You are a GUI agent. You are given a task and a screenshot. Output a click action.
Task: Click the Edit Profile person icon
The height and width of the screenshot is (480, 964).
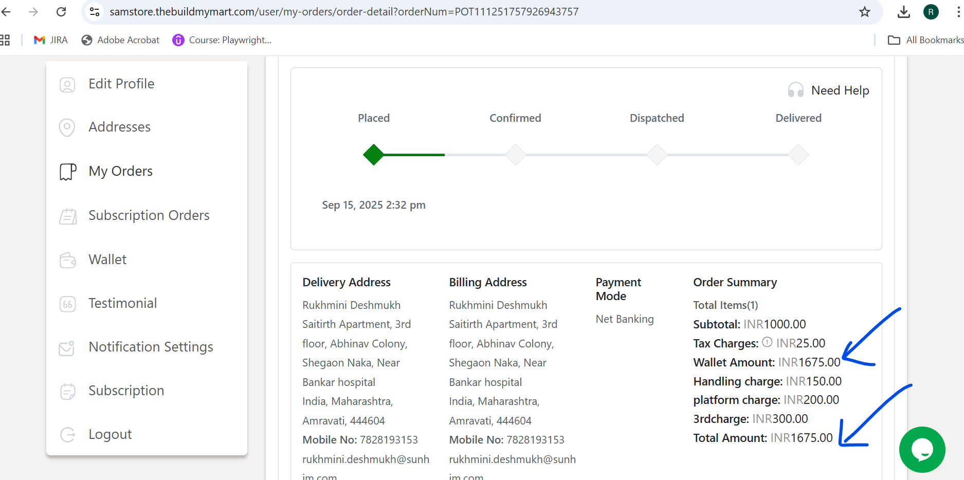point(67,84)
